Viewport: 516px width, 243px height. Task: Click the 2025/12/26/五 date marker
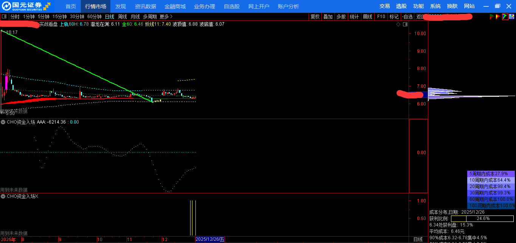point(210,240)
